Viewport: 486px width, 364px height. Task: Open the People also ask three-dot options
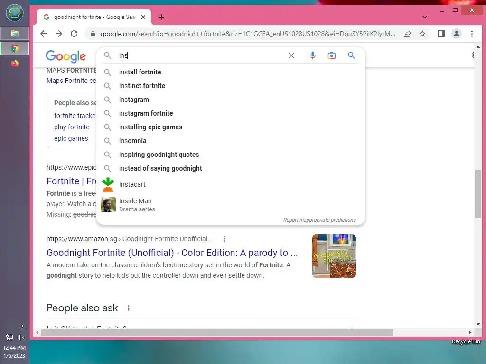[x=128, y=308]
